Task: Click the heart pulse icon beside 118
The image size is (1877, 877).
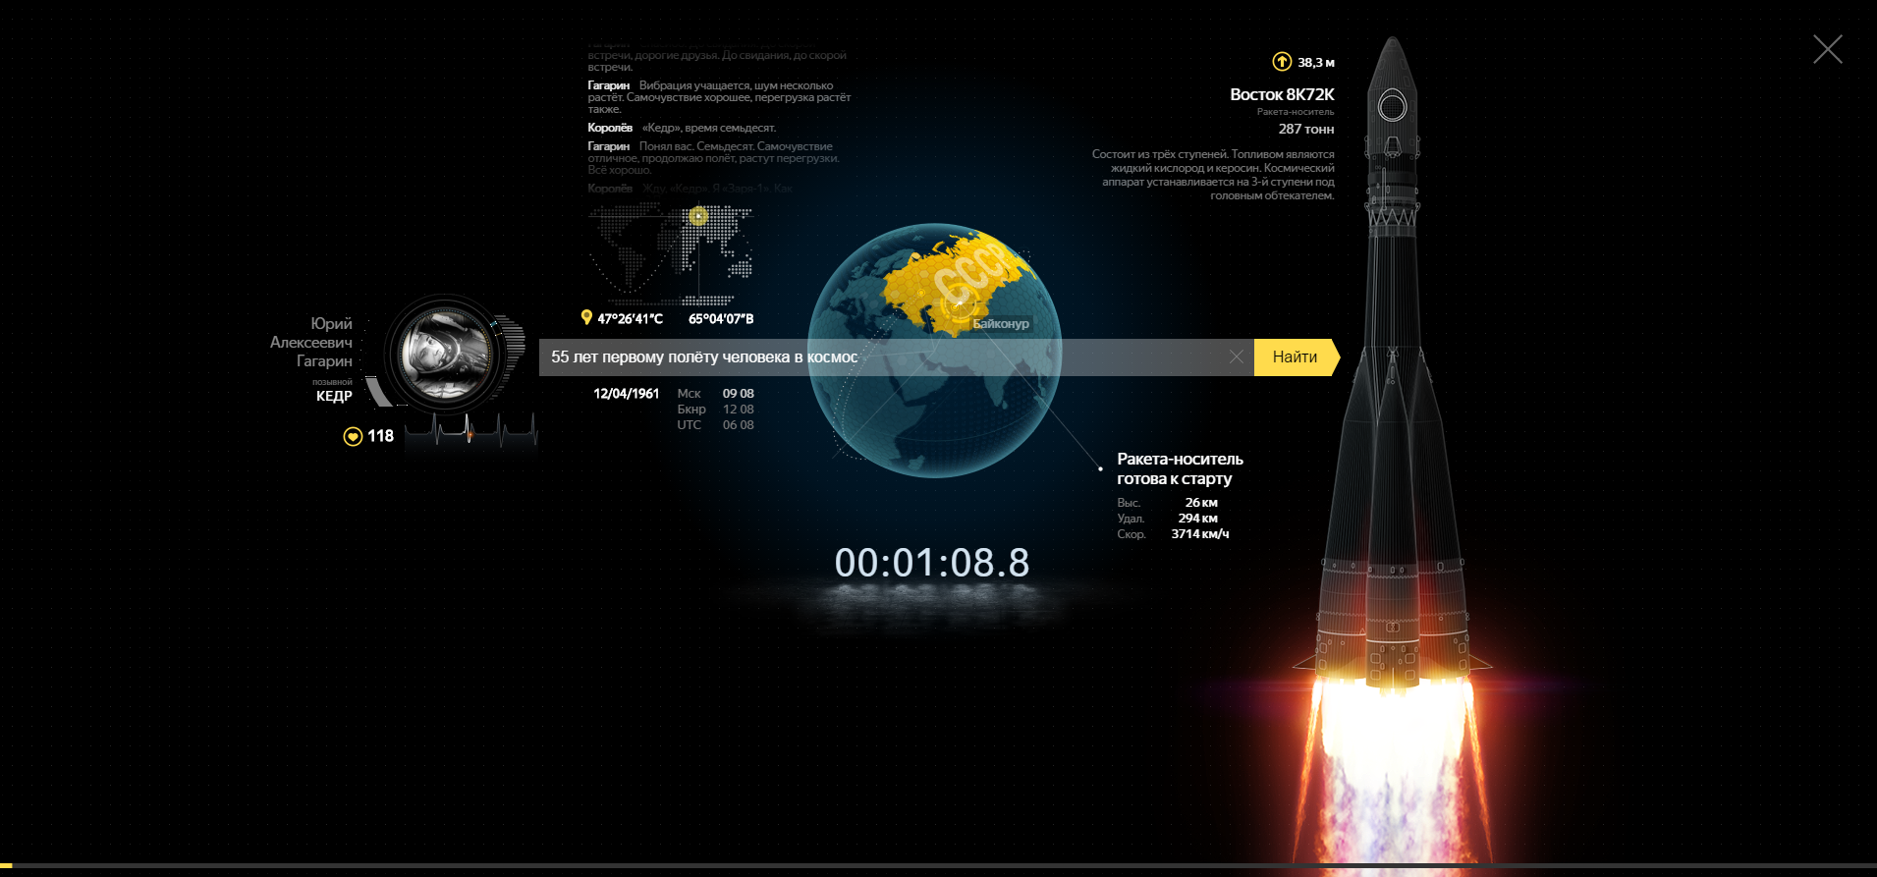Action: point(353,436)
